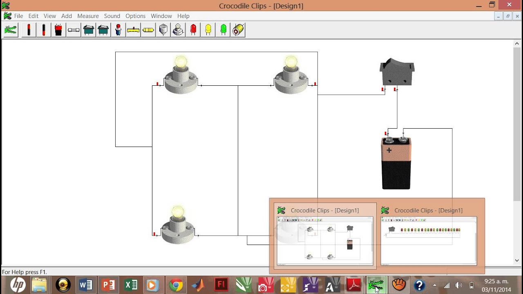Click the bottom lamp in circuit
Screen dimensions: 523x294
coord(178,226)
